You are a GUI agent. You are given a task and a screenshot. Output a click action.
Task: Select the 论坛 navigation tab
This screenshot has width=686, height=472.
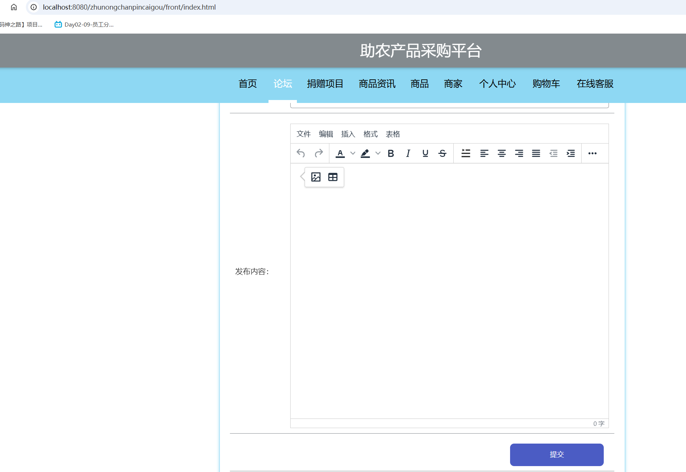pos(283,84)
